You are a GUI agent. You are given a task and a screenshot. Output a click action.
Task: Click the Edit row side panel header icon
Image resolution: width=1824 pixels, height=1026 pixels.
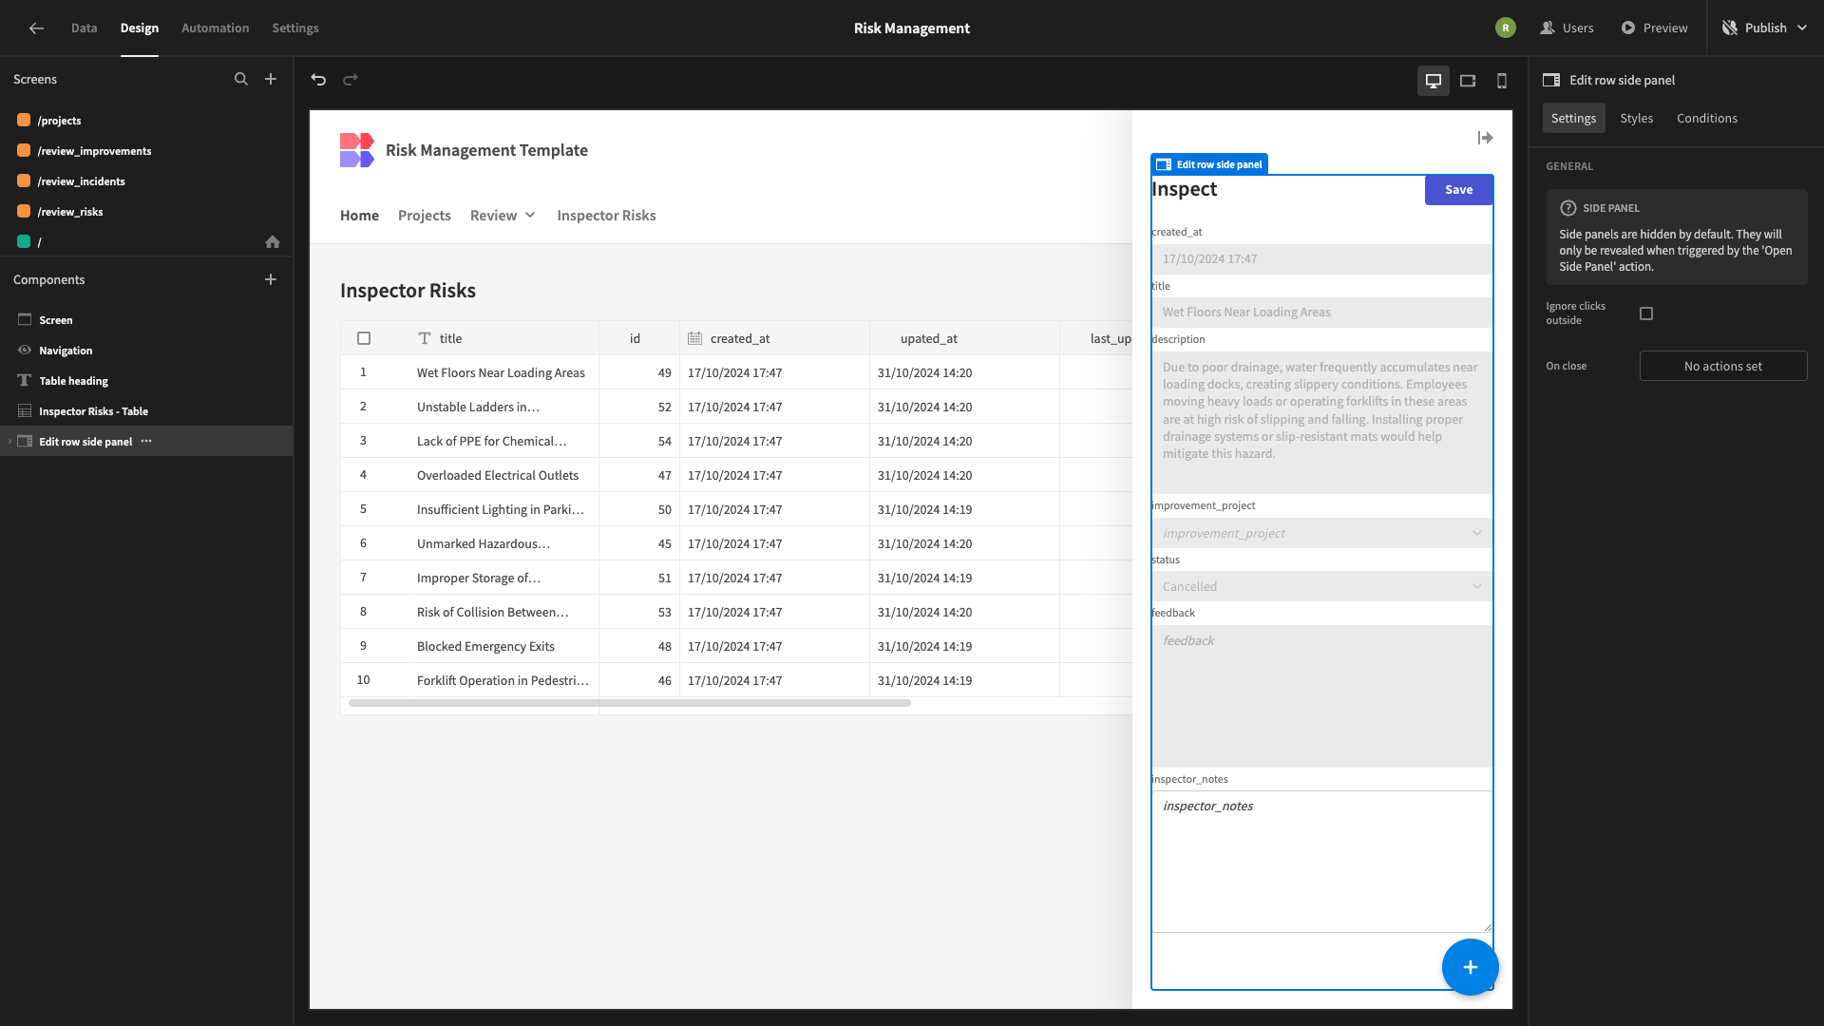1551,81
